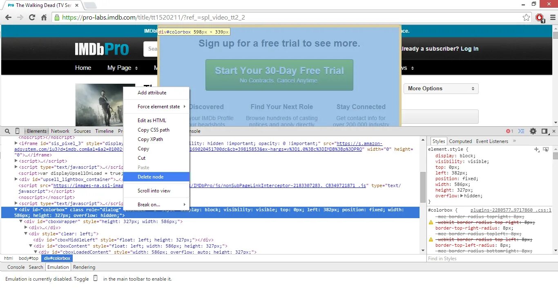558x297 pixels.
Task: Collapse the div#colorbox node
Action: click(16, 210)
